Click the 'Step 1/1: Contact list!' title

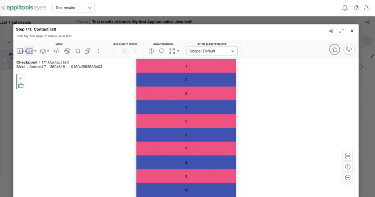tap(36, 29)
